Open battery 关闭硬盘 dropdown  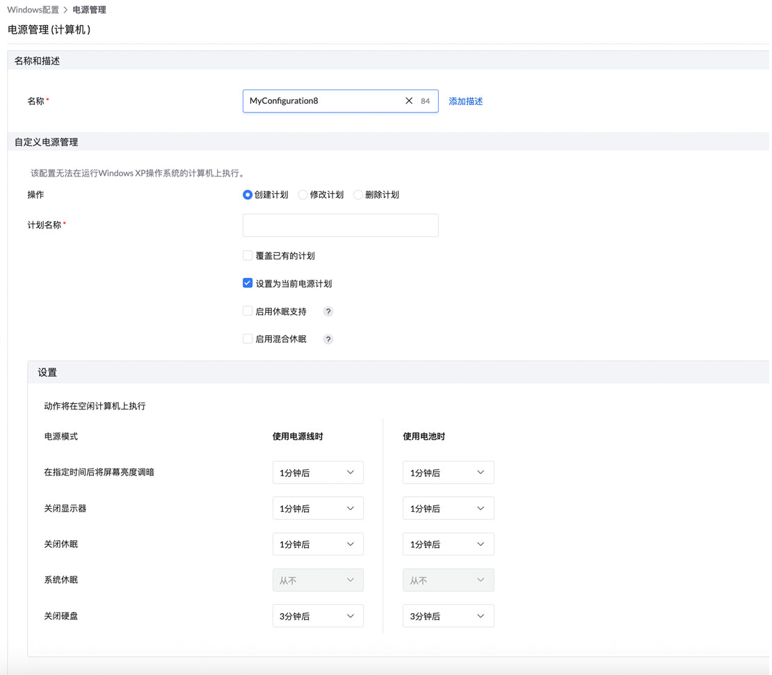tap(448, 616)
